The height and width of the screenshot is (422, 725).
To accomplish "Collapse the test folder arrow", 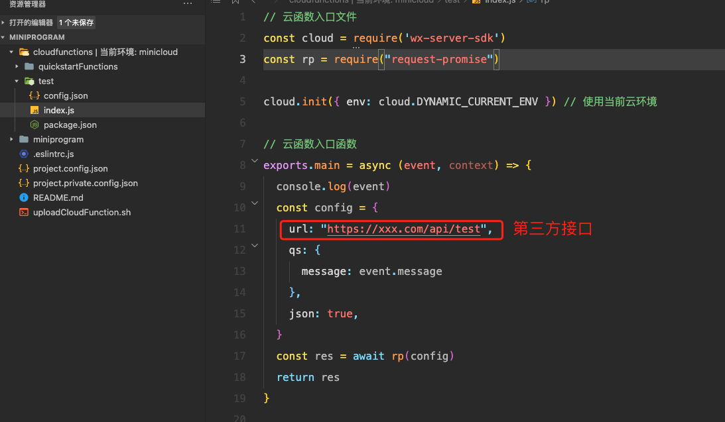I will [17, 81].
